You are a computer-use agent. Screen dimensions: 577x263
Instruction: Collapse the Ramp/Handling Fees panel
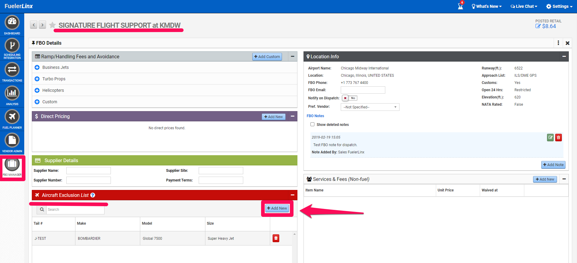point(293,56)
